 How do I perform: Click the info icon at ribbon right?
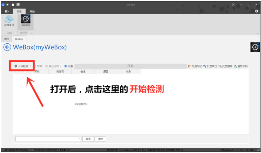click(x=256, y=11)
